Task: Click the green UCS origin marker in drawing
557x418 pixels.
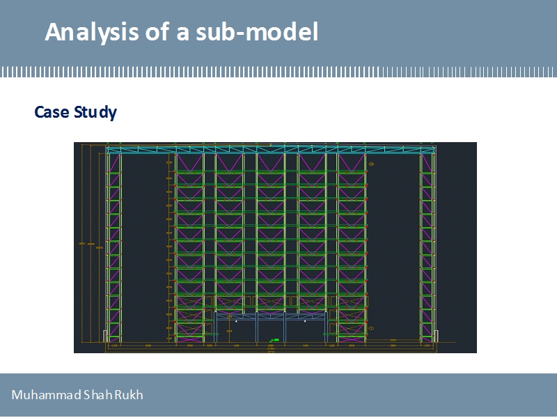Action: click(x=273, y=340)
